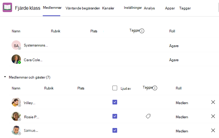Image resolution: width=219 pixels, height=138 pixels.
Task: Open Medlem role dropdown for Rosie P...
Action: pos(182,117)
